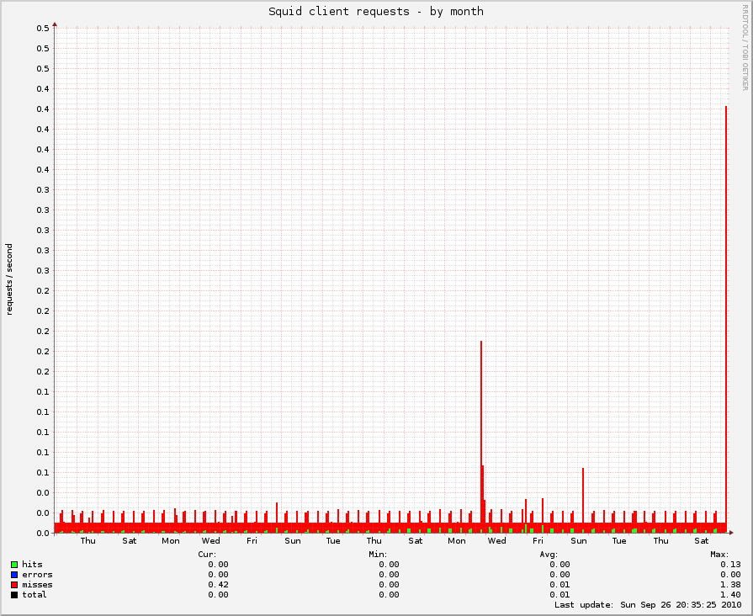Image resolution: width=753 pixels, height=616 pixels.
Task: Click the 'requests / second' axis label
Action: click(9, 279)
